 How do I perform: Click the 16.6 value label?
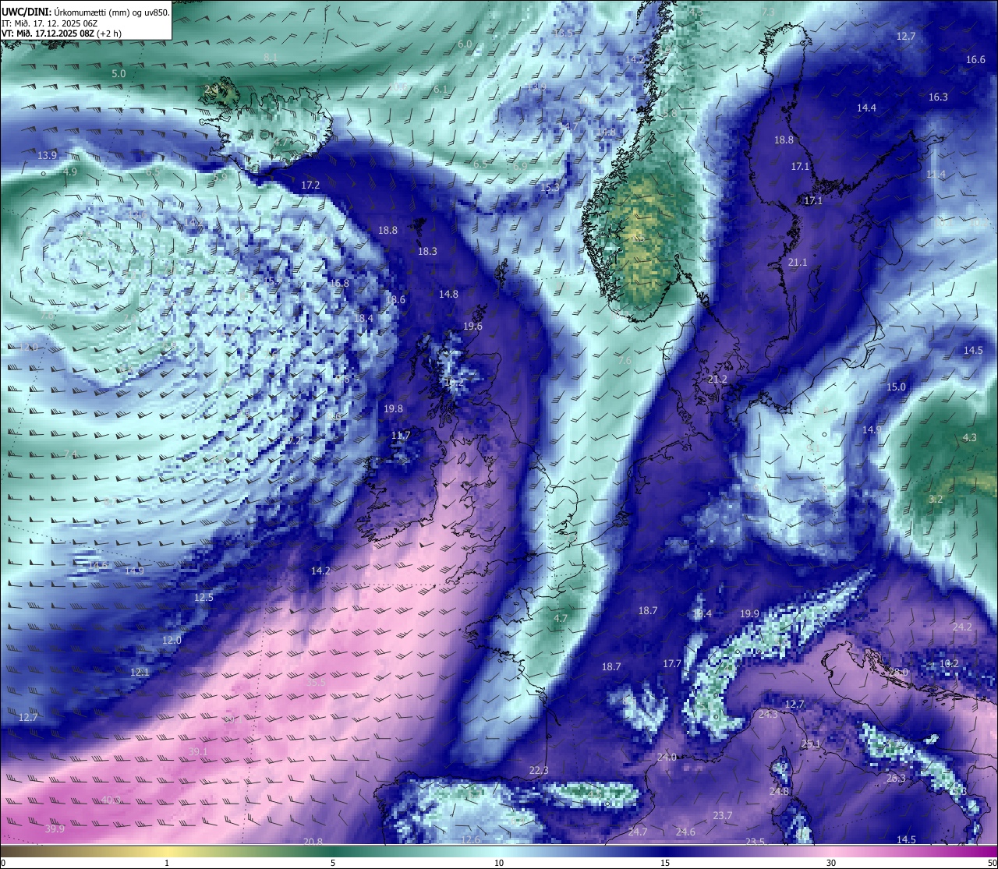coord(975,60)
